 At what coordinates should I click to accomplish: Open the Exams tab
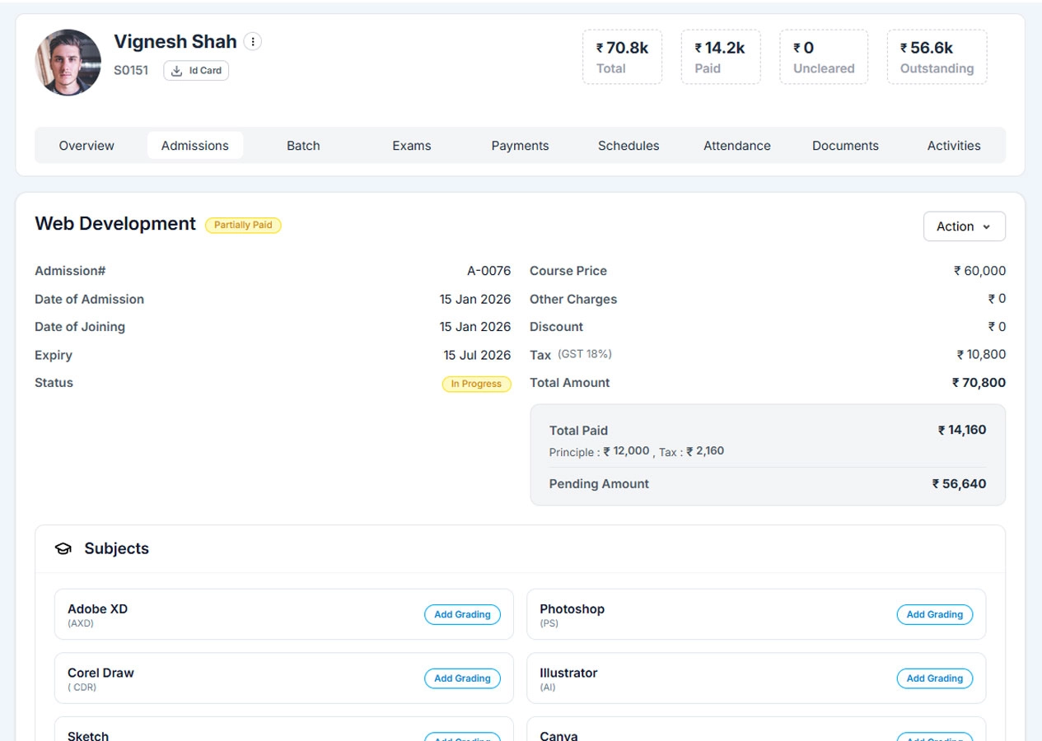pyautogui.click(x=411, y=146)
